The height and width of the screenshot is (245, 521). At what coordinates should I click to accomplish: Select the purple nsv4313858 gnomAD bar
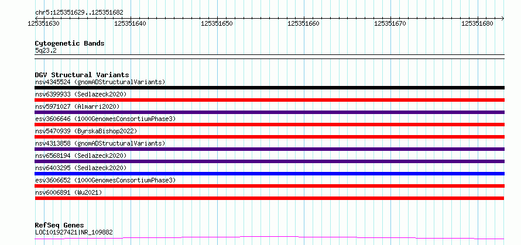(x=269, y=149)
